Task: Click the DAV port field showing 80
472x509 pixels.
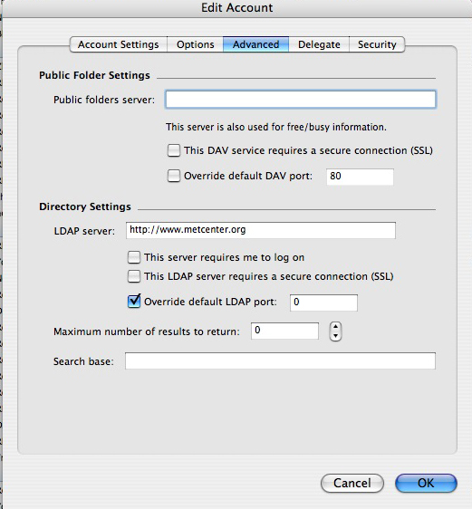Action: [360, 177]
